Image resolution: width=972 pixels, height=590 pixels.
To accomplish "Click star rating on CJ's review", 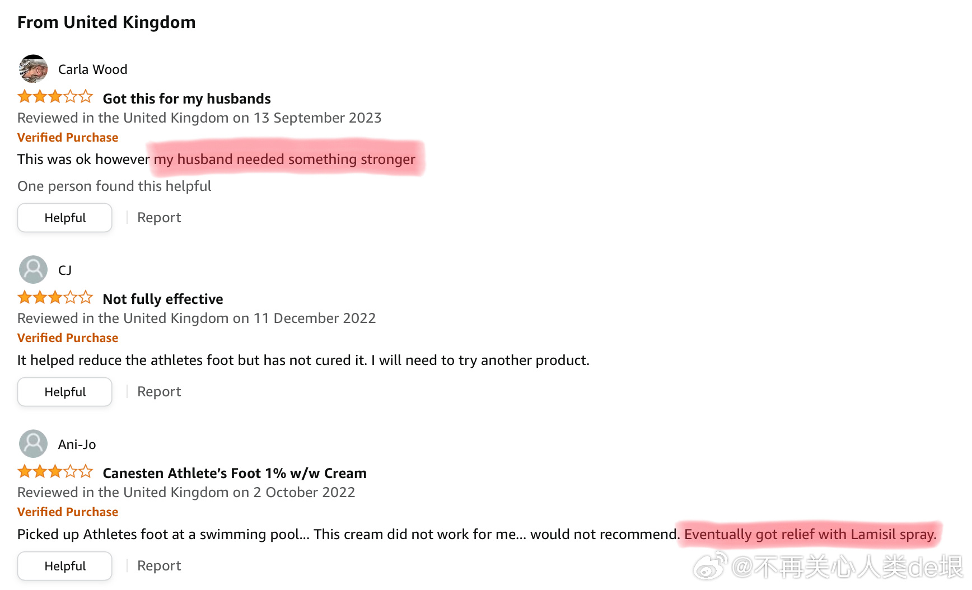I will [x=55, y=298].
